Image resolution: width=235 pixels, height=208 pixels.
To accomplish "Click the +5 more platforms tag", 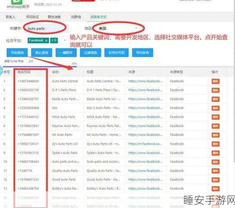I will pos(54,40).
